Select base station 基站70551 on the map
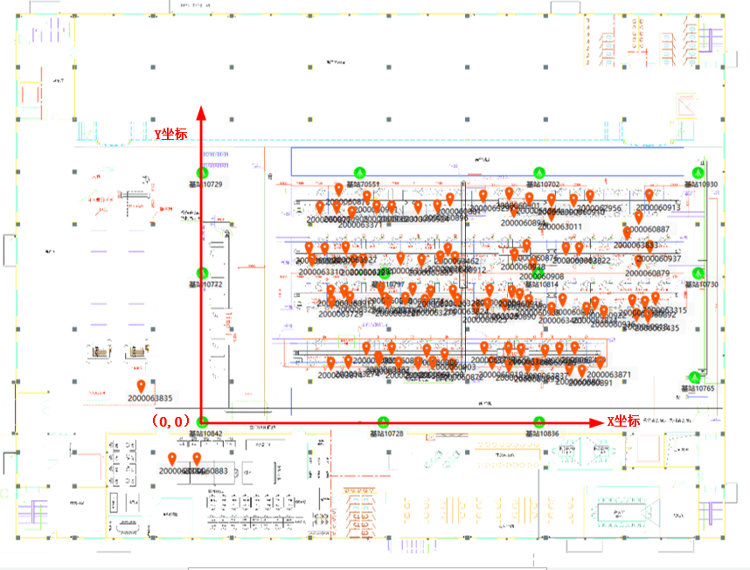750x570 pixels. (359, 172)
